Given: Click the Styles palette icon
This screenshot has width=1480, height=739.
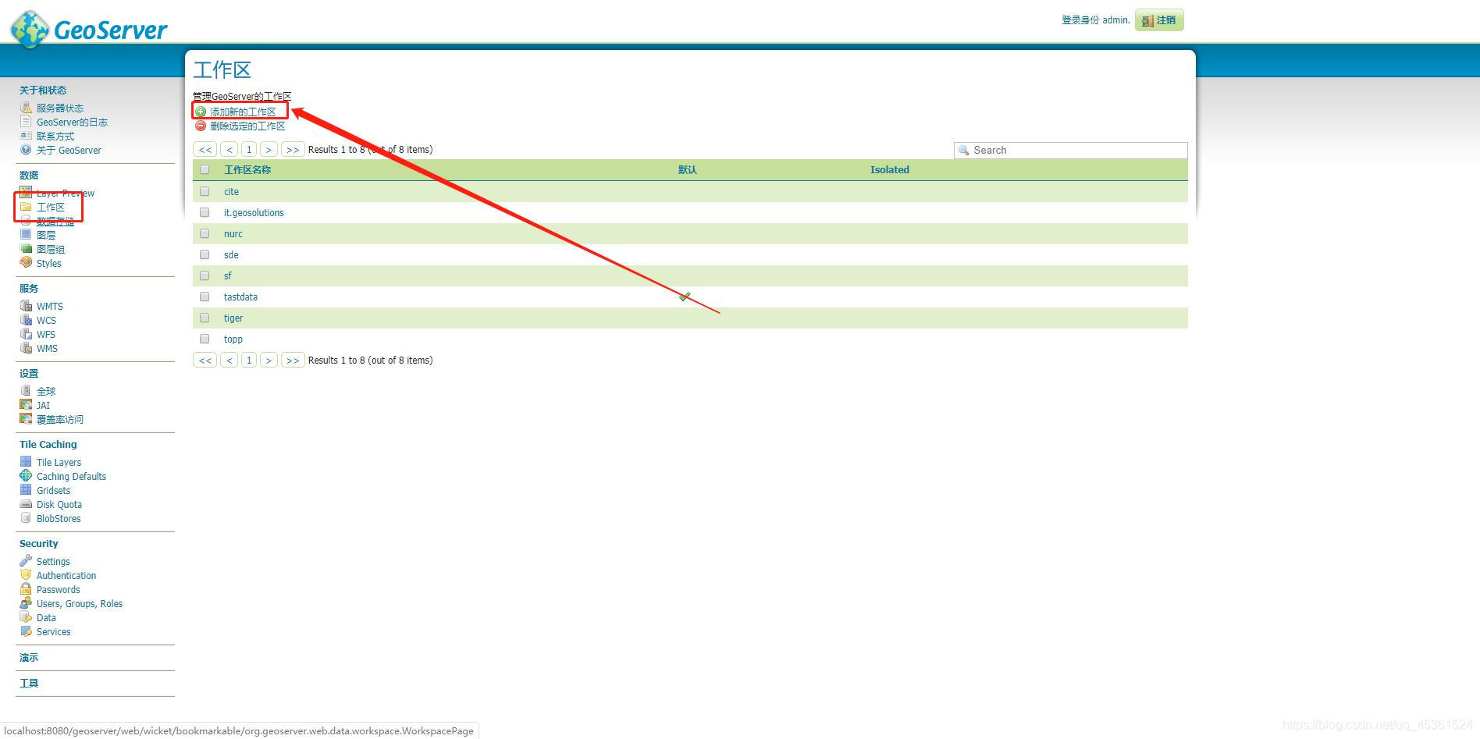Looking at the screenshot, I should pos(26,263).
